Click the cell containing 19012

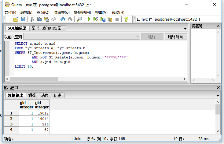click(42, 113)
